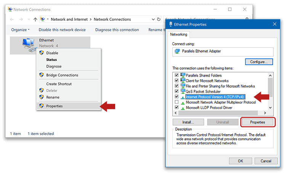Click the items list horizontal scrollbar thumb

coord(218,113)
